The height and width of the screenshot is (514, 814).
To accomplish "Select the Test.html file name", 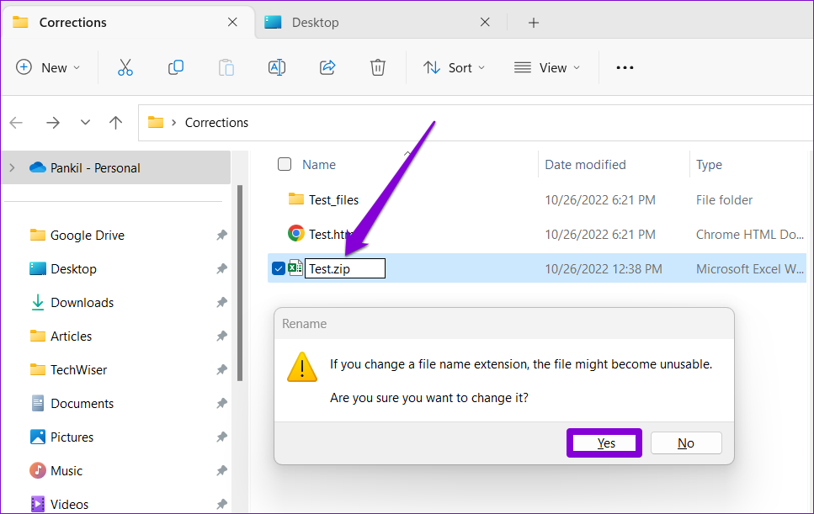I will [x=331, y=235].
